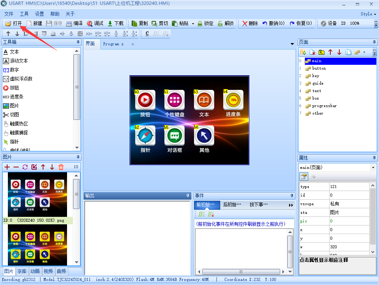Image resolution: width=379 pixels, height=285 pixels.
Task: Switch to the 字库 fonts tab
Action: (22, 271)
